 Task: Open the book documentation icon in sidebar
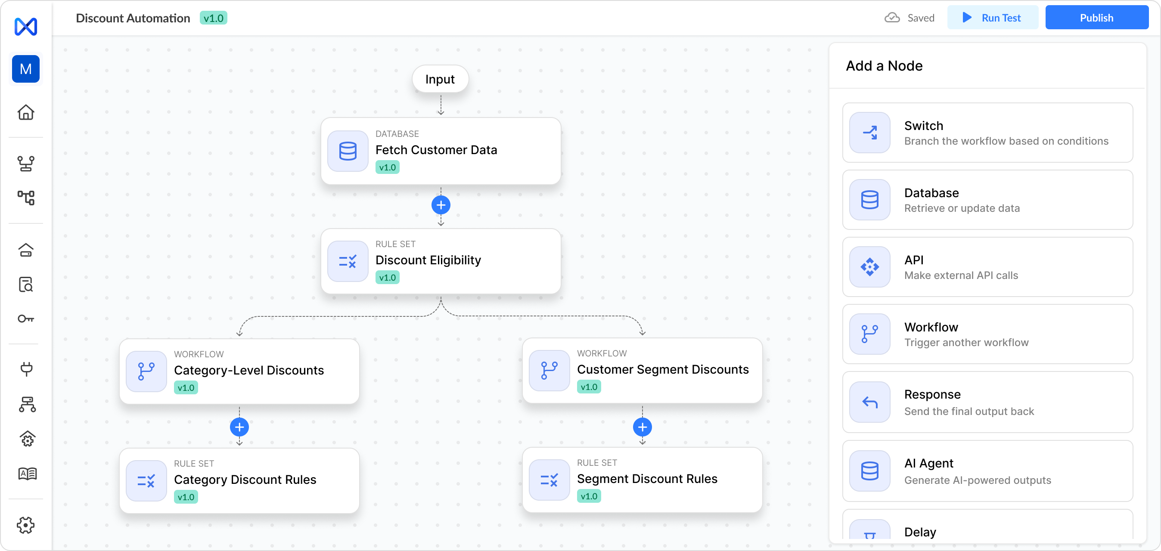(27, 474)
